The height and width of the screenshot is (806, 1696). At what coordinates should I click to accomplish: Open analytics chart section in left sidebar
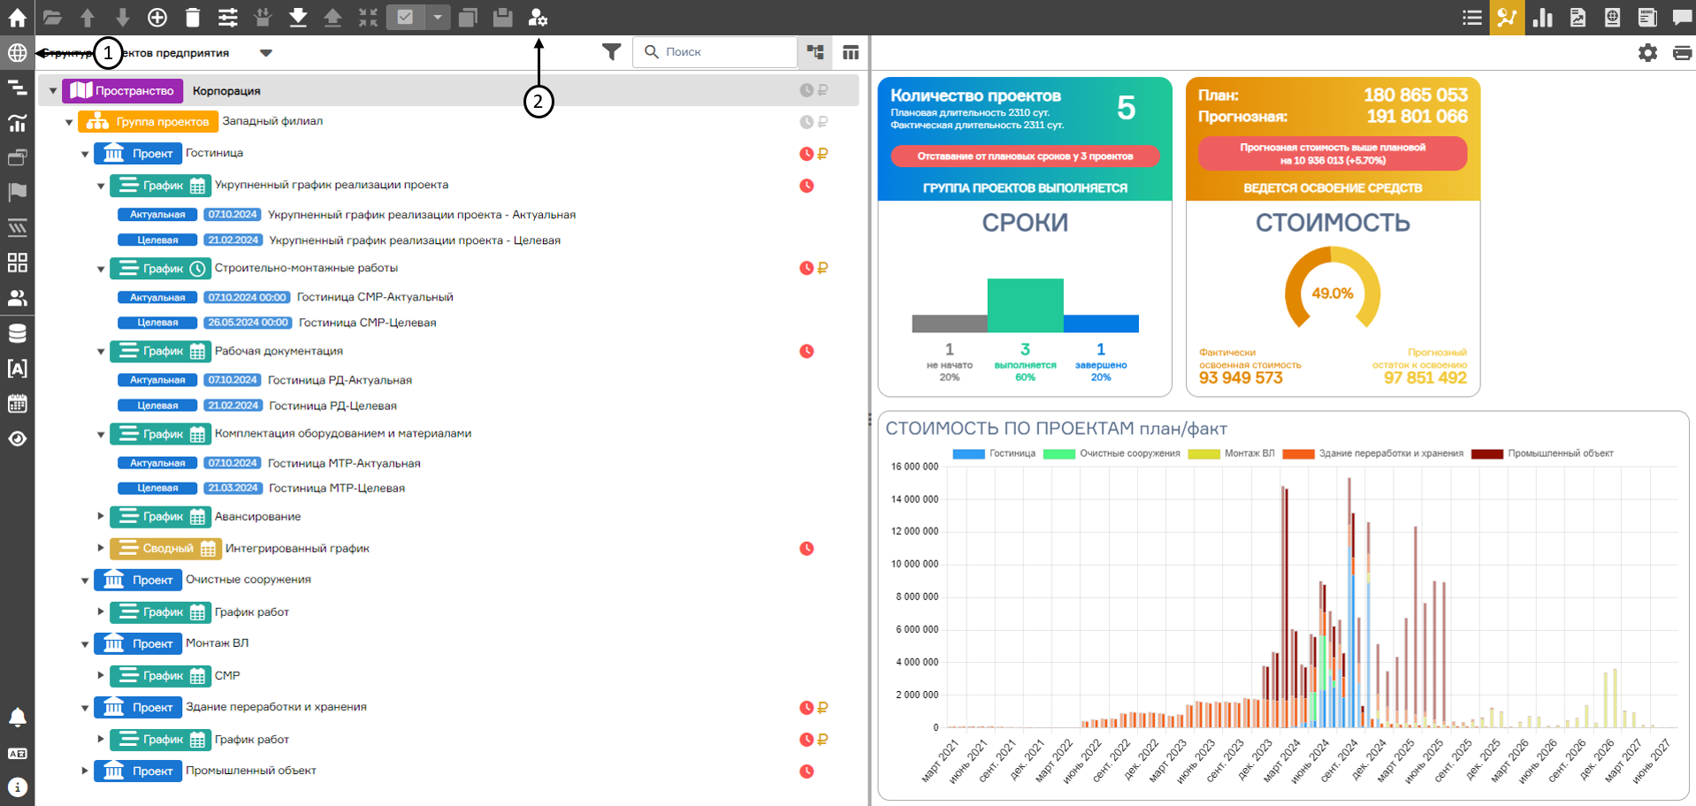(x=17, y=123)
